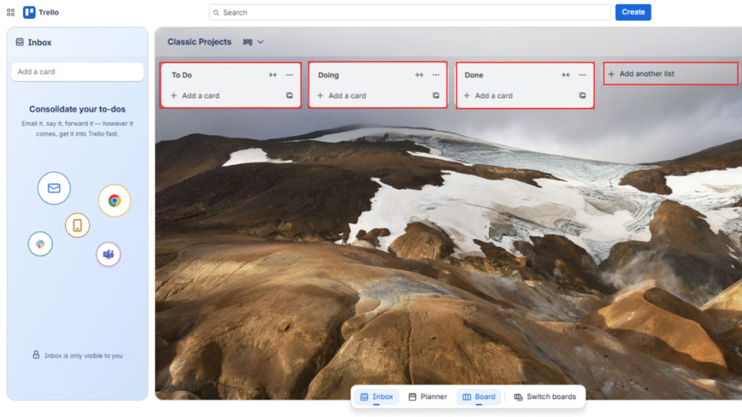Switch to the Planner tab
The height and width of the screenshot is (417, 742).
tap(428, 397)
